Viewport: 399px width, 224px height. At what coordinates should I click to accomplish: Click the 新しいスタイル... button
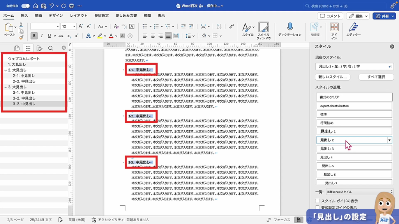click(x=333, y=77)
